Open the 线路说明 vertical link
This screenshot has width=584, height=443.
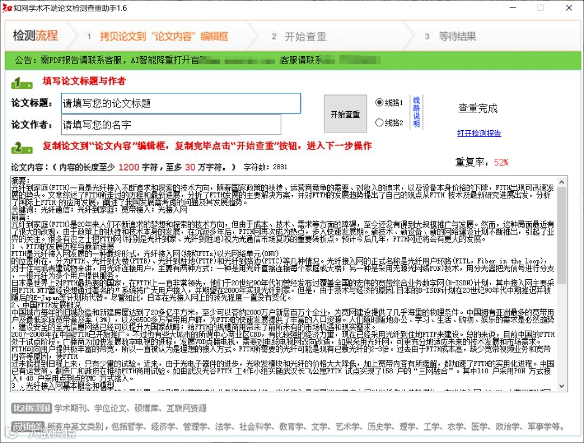[416, 112]
